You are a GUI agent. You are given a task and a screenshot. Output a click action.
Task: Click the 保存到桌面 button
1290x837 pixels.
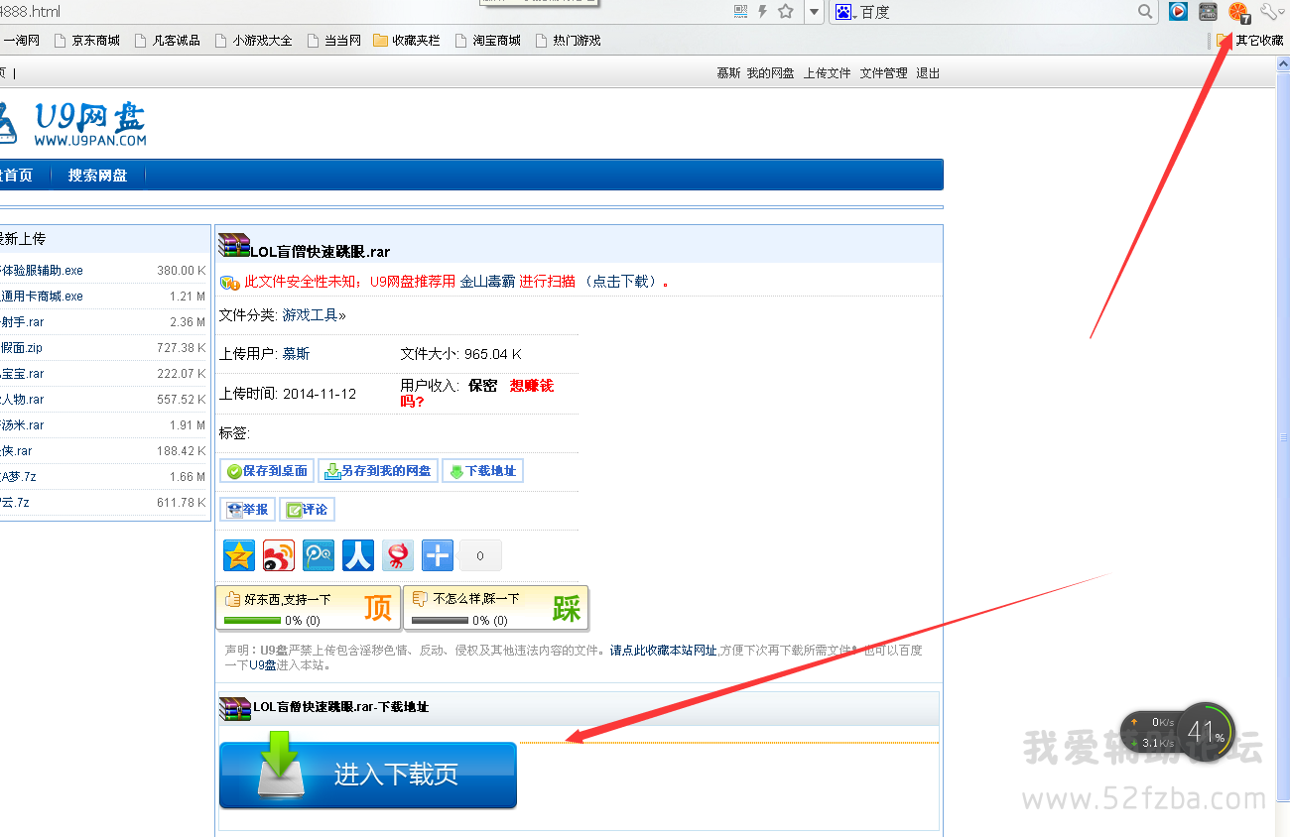267,471
